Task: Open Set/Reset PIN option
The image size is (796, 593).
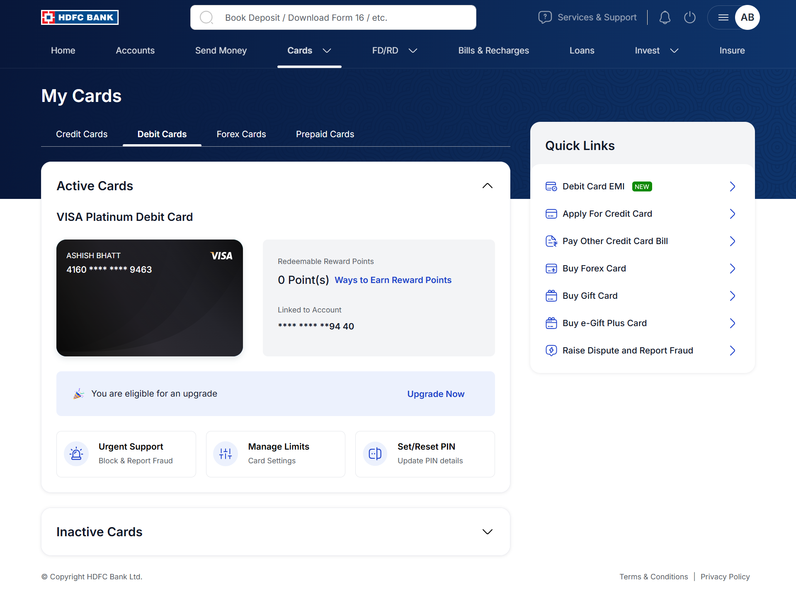Action: click(x=425, y=454)
